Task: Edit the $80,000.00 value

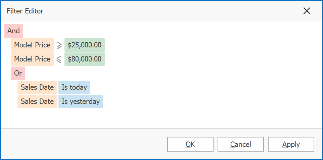Action: click(84, 59)
